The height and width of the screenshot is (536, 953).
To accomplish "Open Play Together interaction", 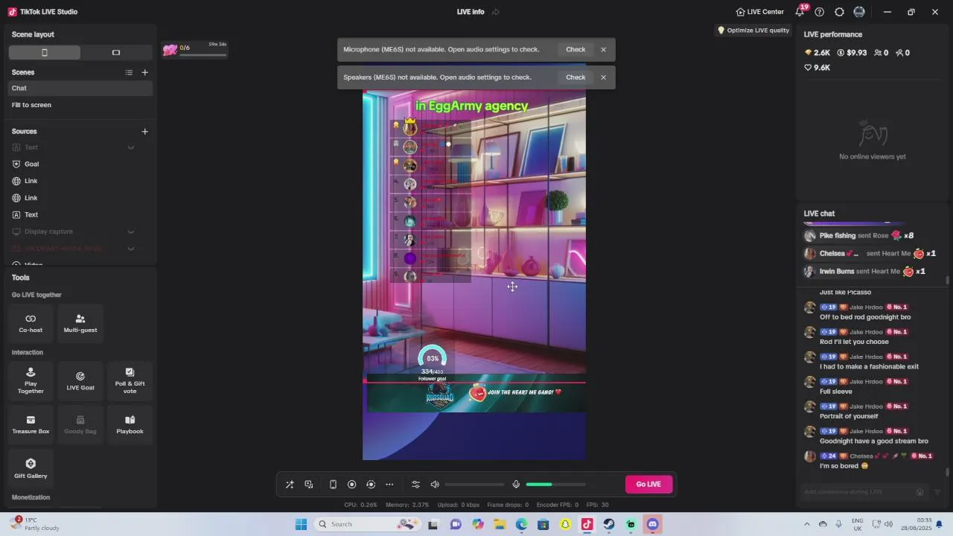I will tap(31, 380).
